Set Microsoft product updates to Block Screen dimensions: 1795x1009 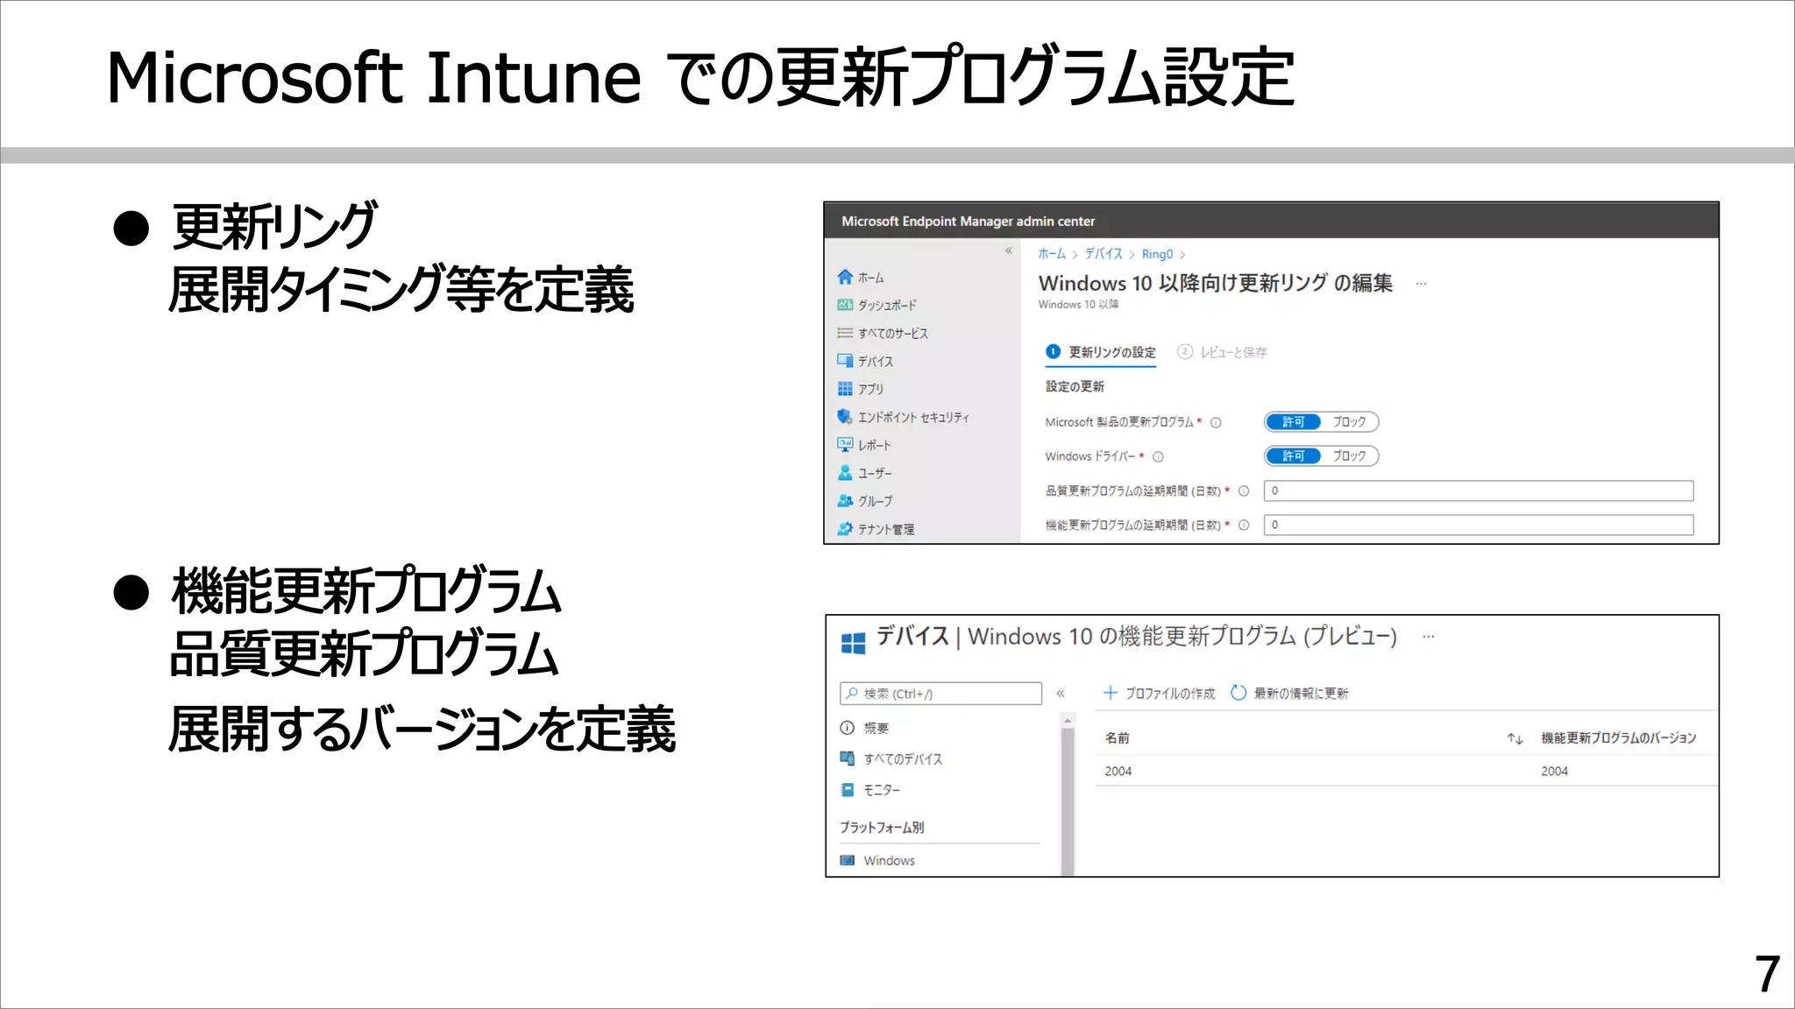pos(1349,422)
